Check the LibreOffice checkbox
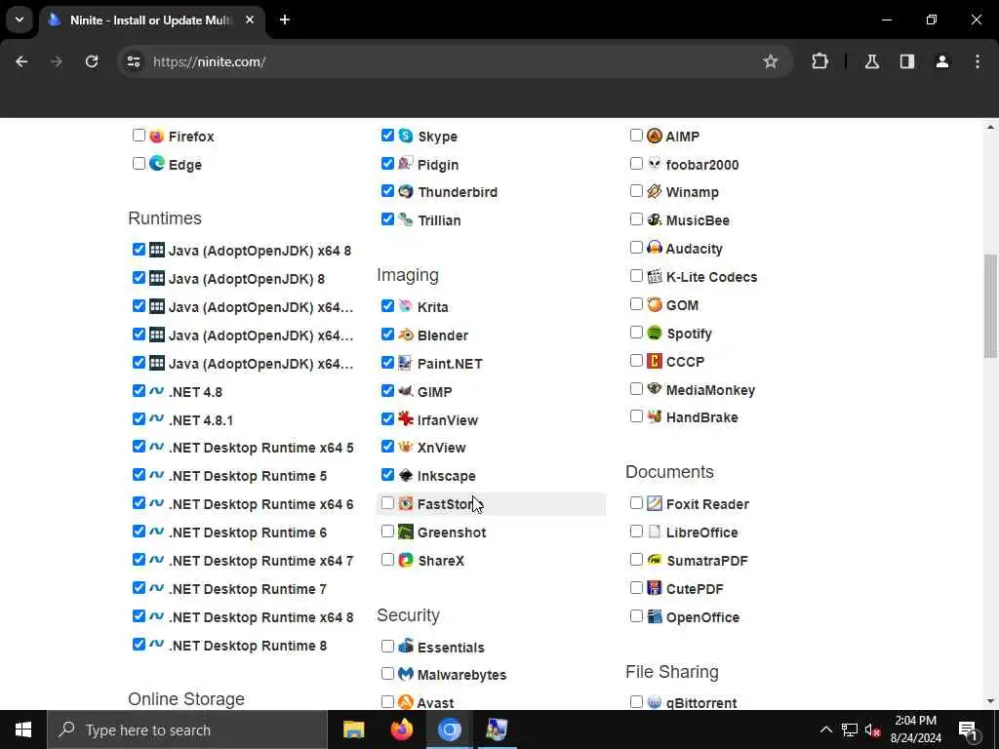This screenshot has width=999, height=749. 636,531
